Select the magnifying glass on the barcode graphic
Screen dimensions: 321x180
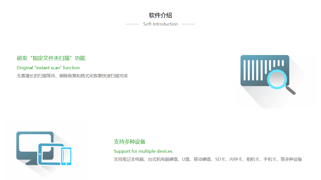click(277, 79)
